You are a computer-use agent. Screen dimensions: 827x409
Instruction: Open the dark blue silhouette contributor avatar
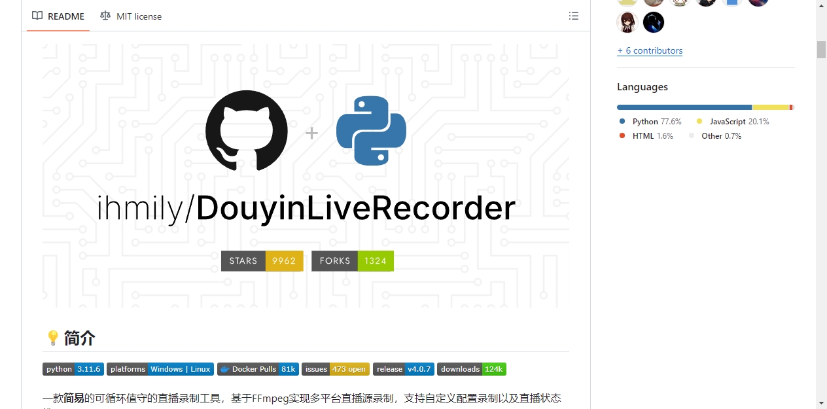coord(654,22)
